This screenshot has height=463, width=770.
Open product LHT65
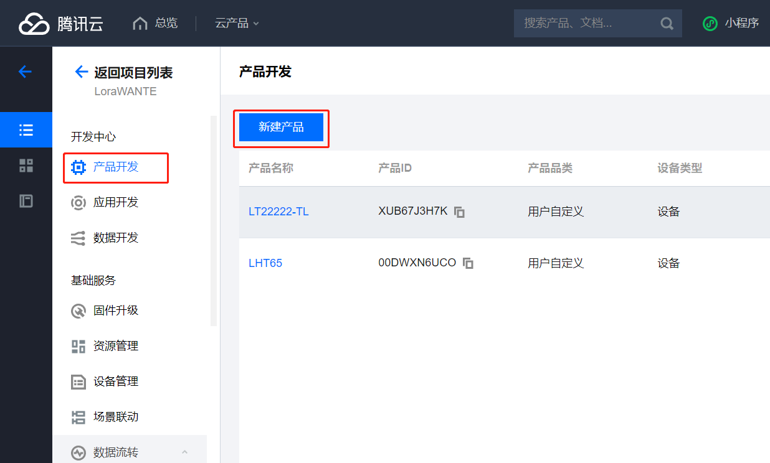[x=265, y=263]
